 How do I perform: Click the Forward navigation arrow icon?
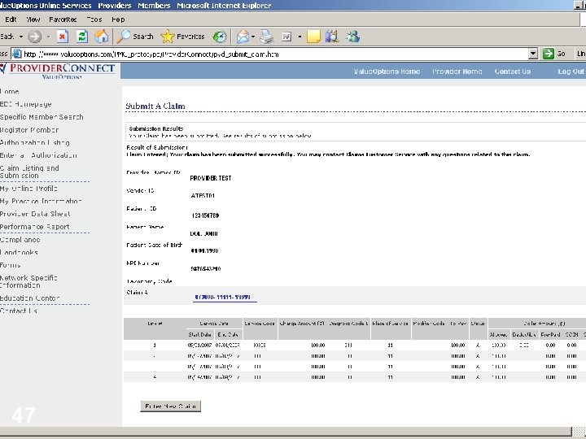click(x=35, y=37)
